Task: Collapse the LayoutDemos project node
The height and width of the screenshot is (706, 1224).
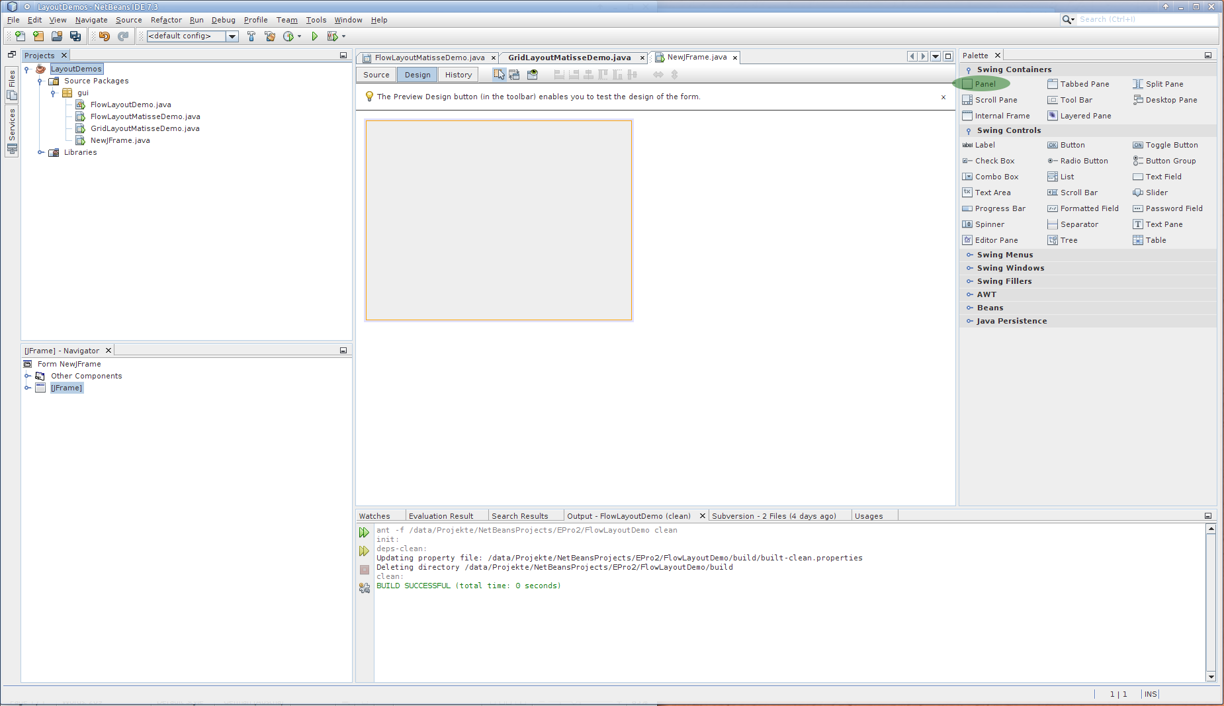Action: point(27,69)
